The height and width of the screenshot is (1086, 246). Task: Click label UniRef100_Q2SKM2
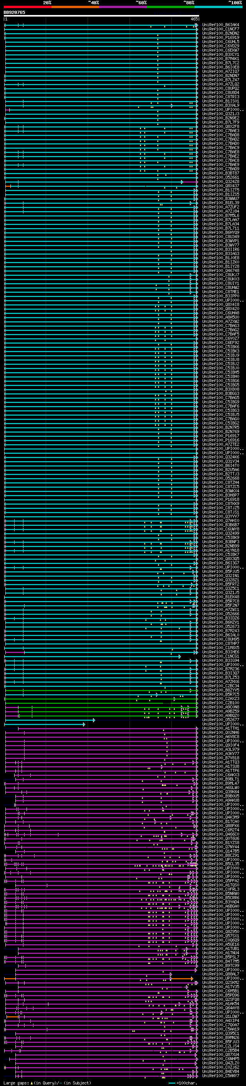click(221, 983)
